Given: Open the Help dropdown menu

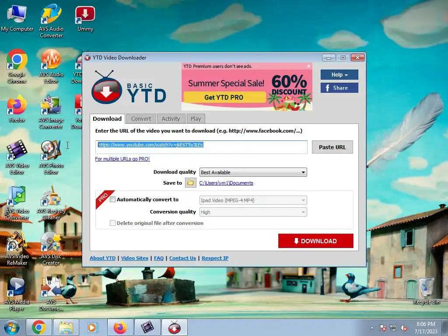Looking at the screenshot, I should click(x=339, y=74).
